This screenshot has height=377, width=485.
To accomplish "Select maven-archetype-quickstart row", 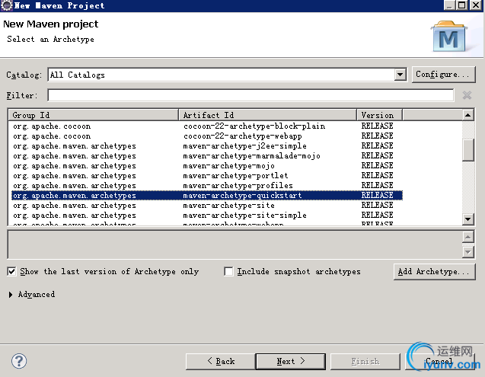I will [x=207, y=195].
